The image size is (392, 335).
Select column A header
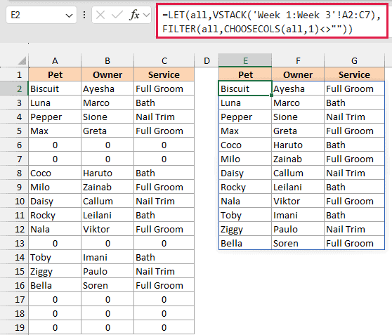pyautogui.click(x=55, y=61)
